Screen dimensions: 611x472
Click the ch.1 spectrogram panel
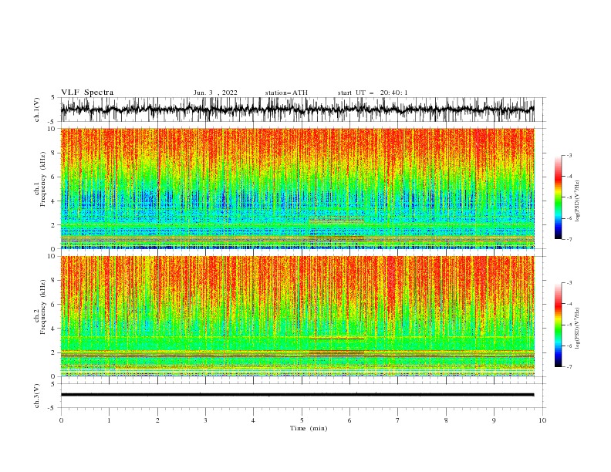click(297, 188)
